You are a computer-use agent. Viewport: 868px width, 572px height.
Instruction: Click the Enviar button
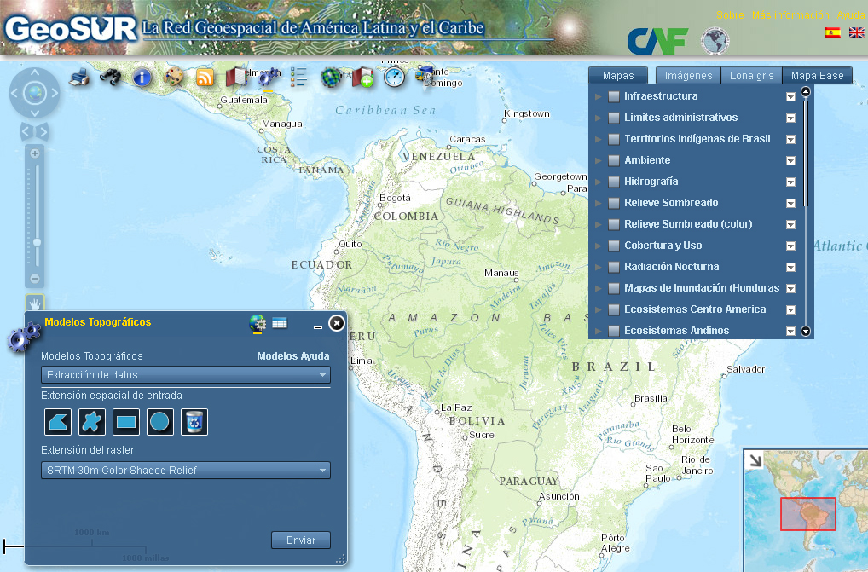[x=300, y=540]
